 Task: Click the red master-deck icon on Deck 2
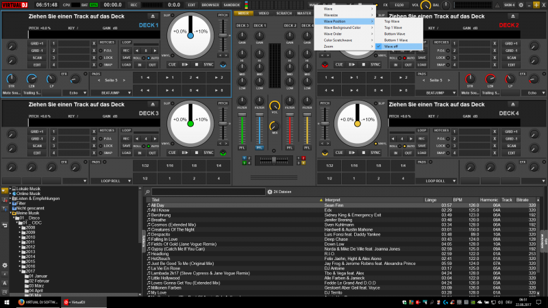pyautogui.click(x=325, y=65)
